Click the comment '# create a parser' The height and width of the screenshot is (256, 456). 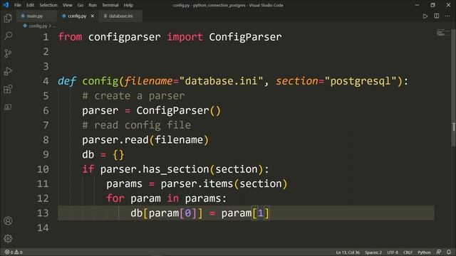(x=133, y=96)
